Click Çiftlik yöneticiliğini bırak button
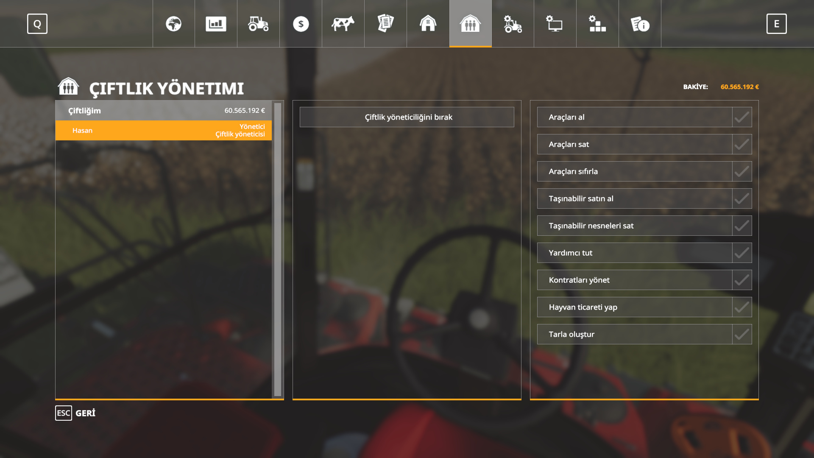814x458 pixels. point(407,117)
